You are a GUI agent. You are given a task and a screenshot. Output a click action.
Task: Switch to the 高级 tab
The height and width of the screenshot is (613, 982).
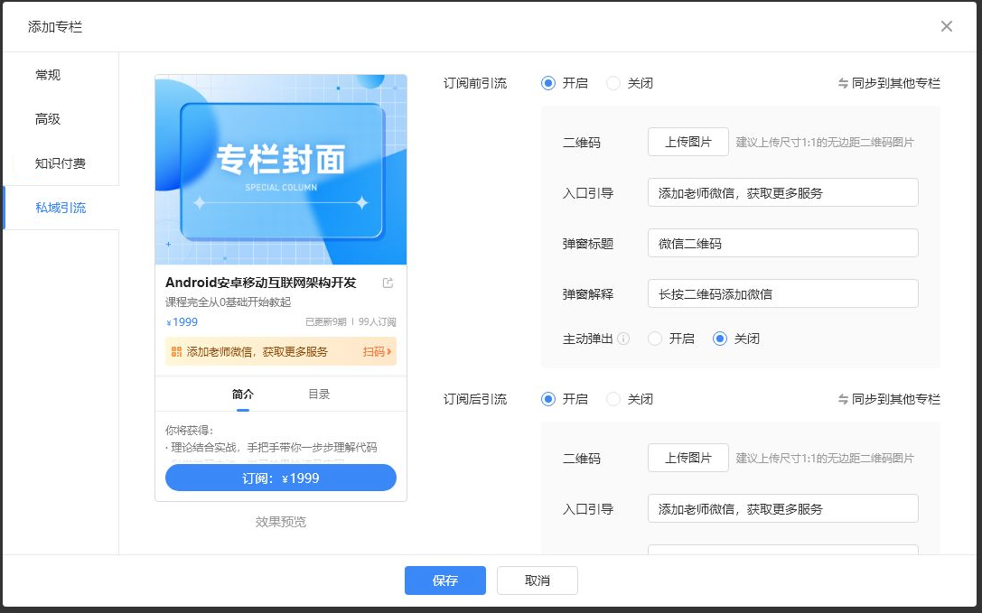(48, 119)
